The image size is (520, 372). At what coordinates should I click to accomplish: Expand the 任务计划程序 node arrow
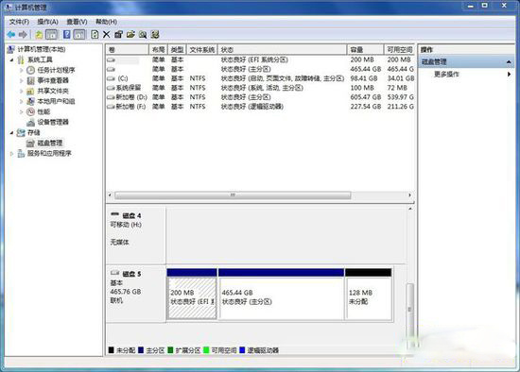(x=21, y=70)
